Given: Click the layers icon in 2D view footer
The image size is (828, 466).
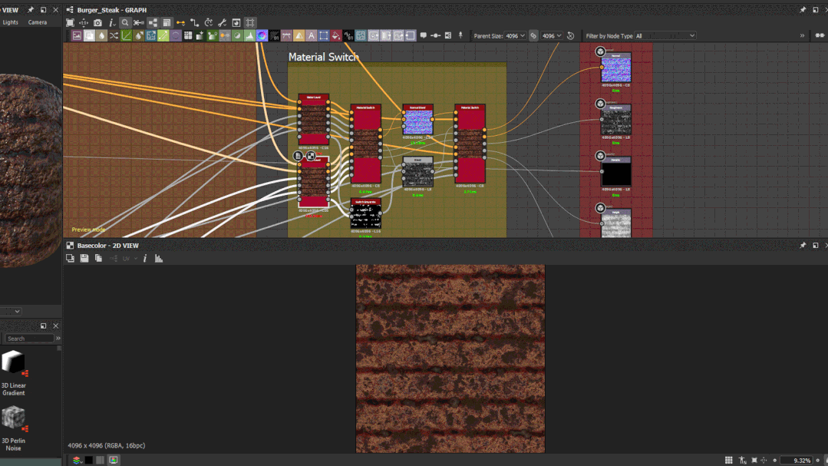Looking at the screenshot, I should (x=77, y=460).
